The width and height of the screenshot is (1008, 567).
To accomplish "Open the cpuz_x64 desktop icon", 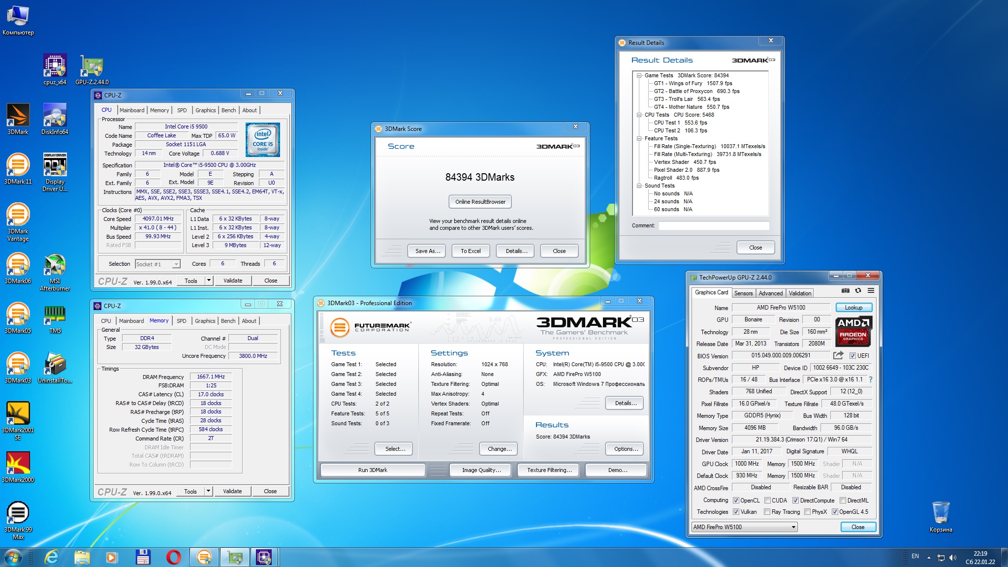I will coord(55,69).
